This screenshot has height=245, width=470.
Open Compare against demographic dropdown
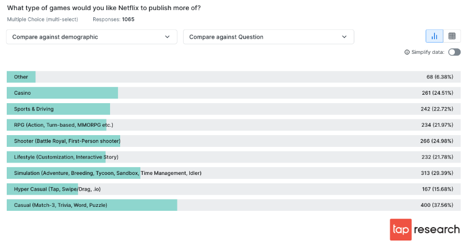(92, 37)
